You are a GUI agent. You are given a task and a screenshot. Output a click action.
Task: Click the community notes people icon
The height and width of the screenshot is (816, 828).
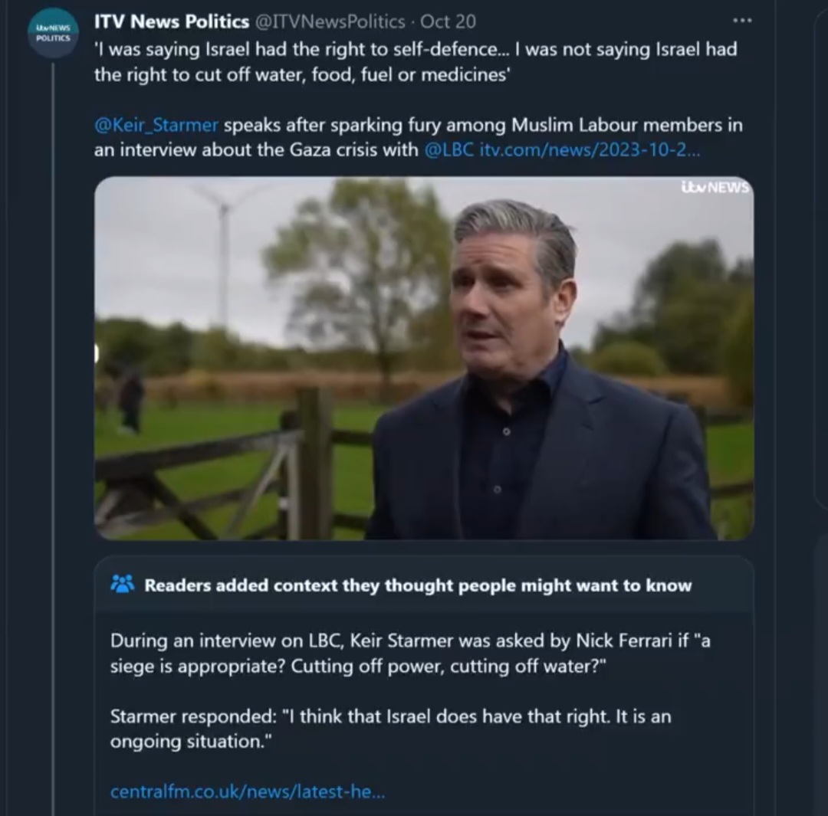[122, 585]
